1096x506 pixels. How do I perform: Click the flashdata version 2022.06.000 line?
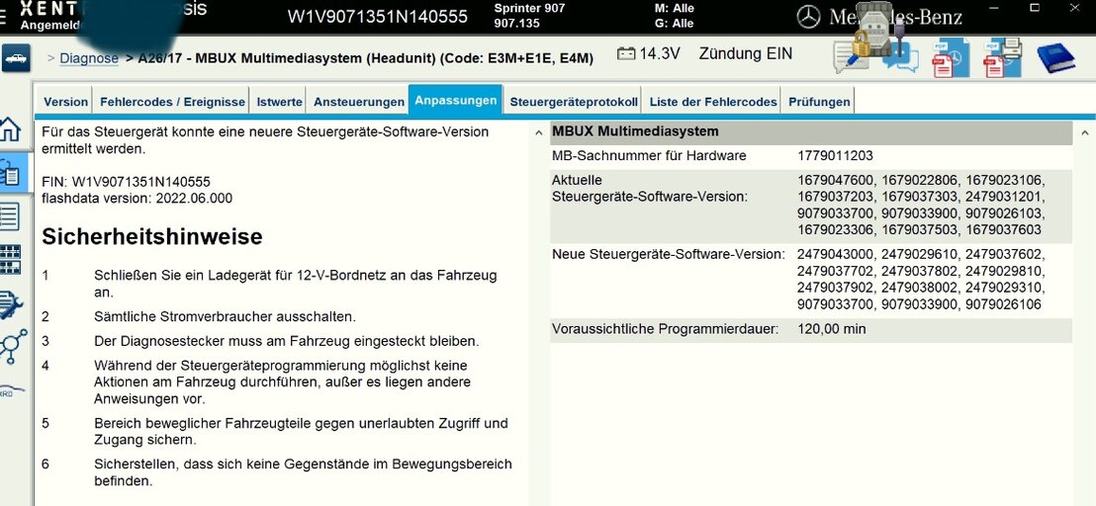(x=137, y=199)
